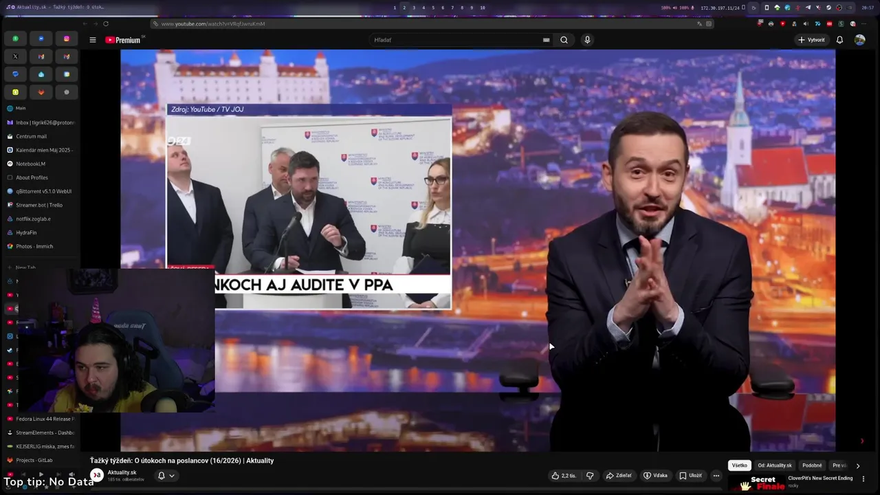The width and height of the screenshot is (880, 495).
Task: Open the green pinned tab tile in first row
Action: click(15, 38)
